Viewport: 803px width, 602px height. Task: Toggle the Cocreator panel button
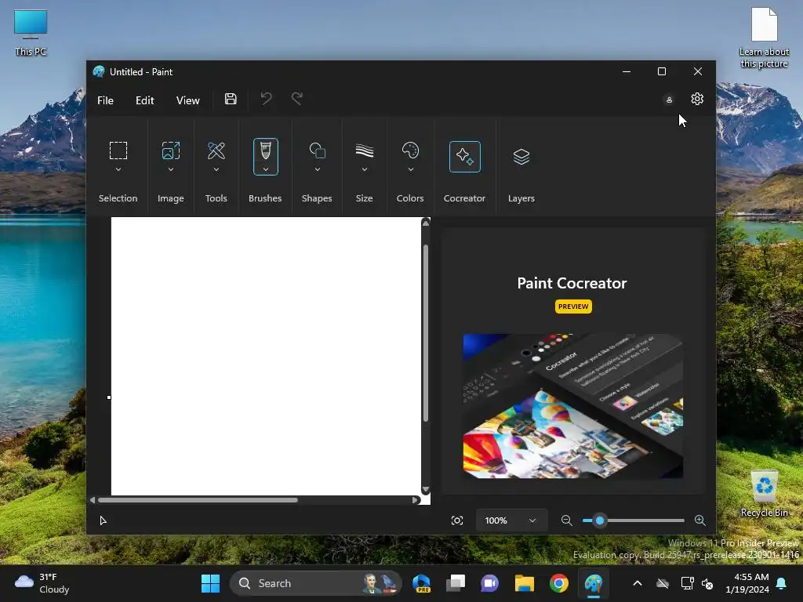(464, 157)
